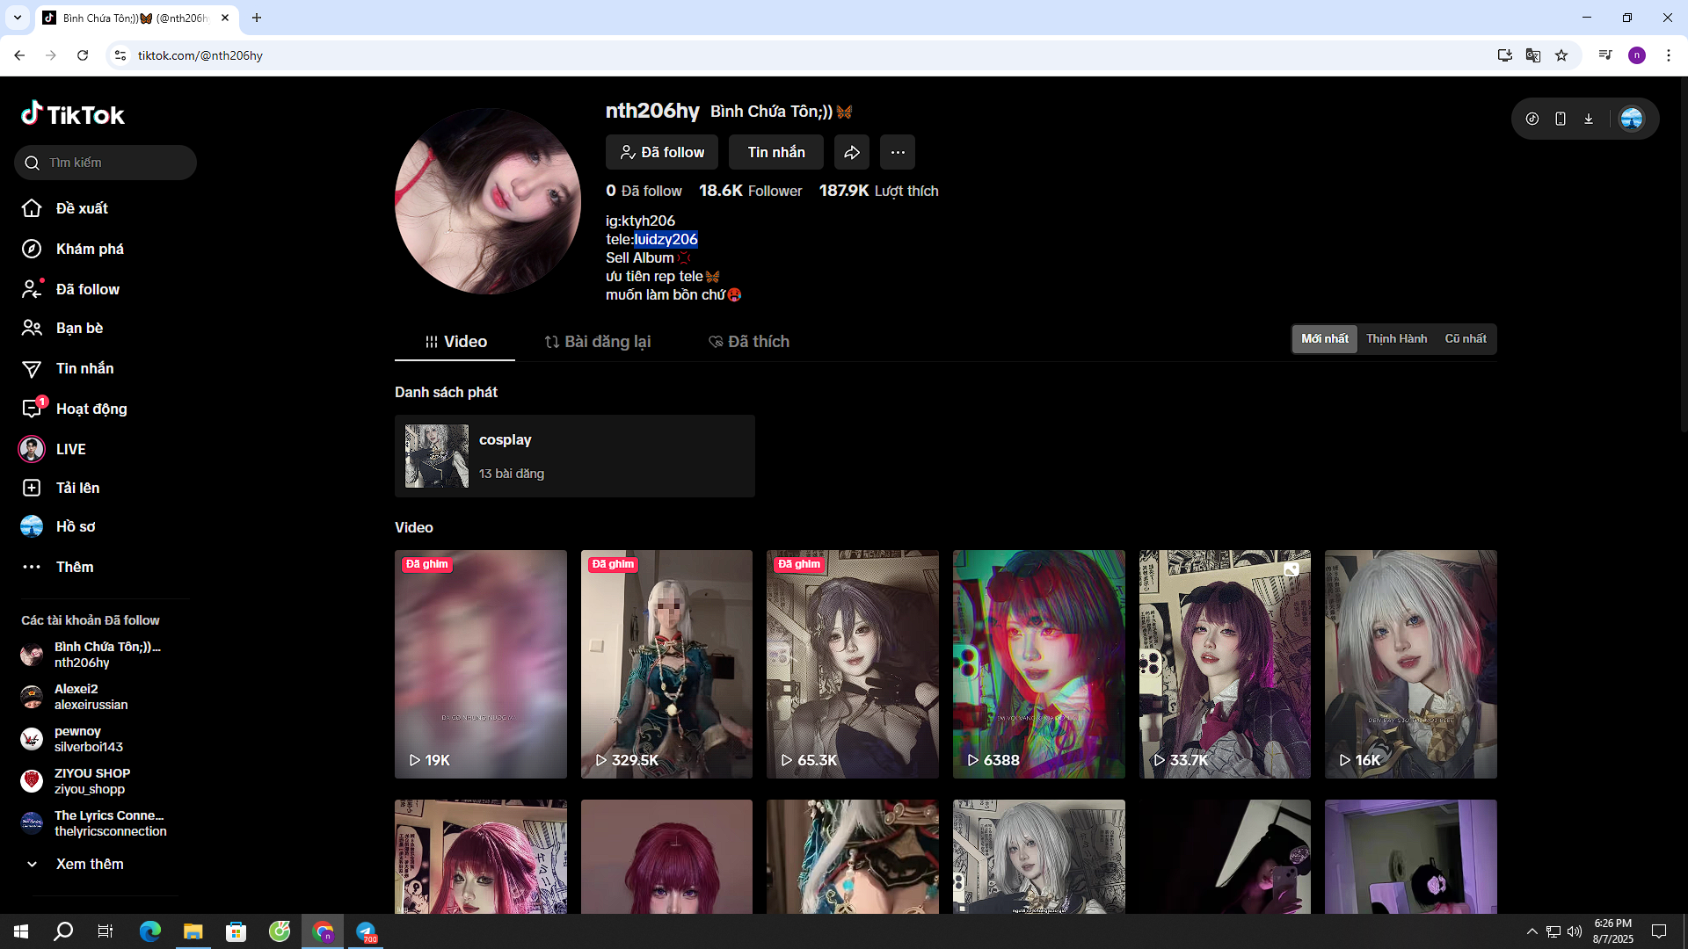The image size is (1688, 949).
Task: Click the Tin nhắn message button on profile
Action: (x=776, y=152)
